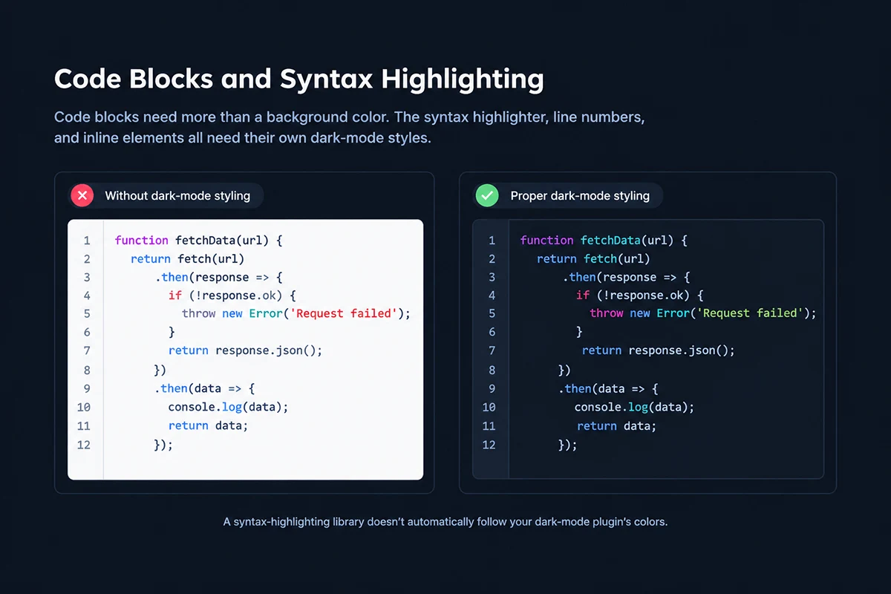The image size is (891, 594).
Task: Click 'function fetchData(url) {' in the light code block
Action: [199, 241]
